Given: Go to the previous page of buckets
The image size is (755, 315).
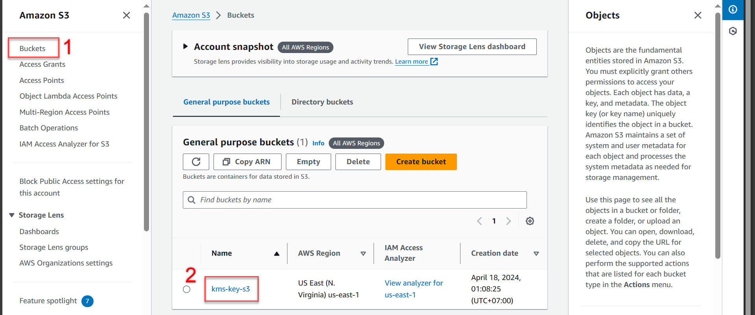Looking at the screenshot, I should [x=479, y=221].
